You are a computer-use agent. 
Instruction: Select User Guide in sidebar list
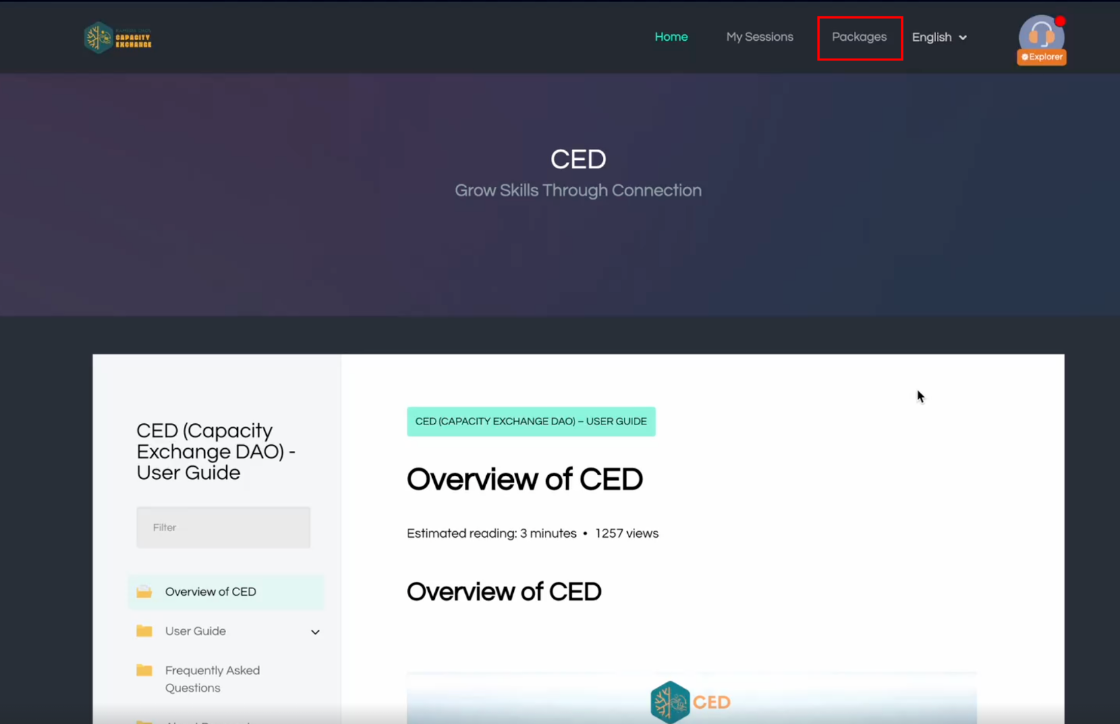(196, 631)
